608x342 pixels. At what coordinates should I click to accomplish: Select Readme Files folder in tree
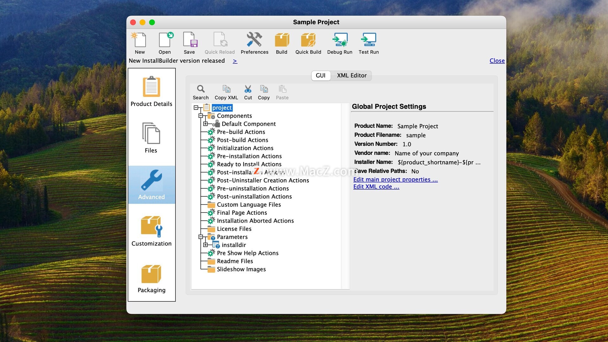coord(235,261)
